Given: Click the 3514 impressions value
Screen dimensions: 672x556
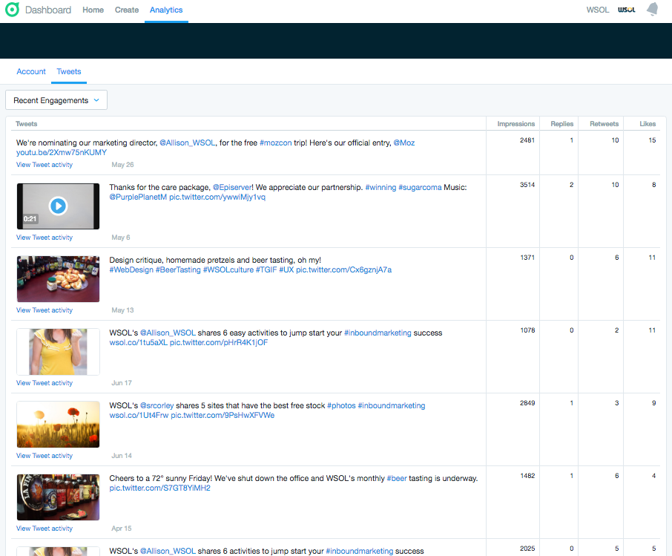Looking at the screenshot, I should pyautogui.click(x=527, y=185).
